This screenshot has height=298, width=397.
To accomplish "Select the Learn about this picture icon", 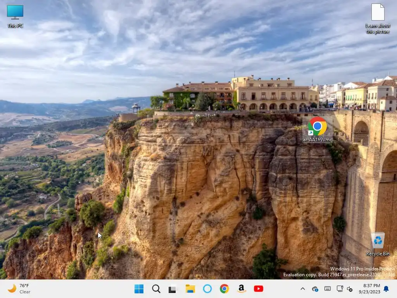I will pyautogui.click(x=378, y=19).
